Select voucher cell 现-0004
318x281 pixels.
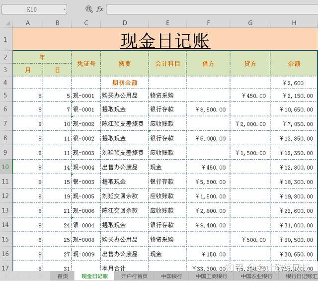pos(86,167)
